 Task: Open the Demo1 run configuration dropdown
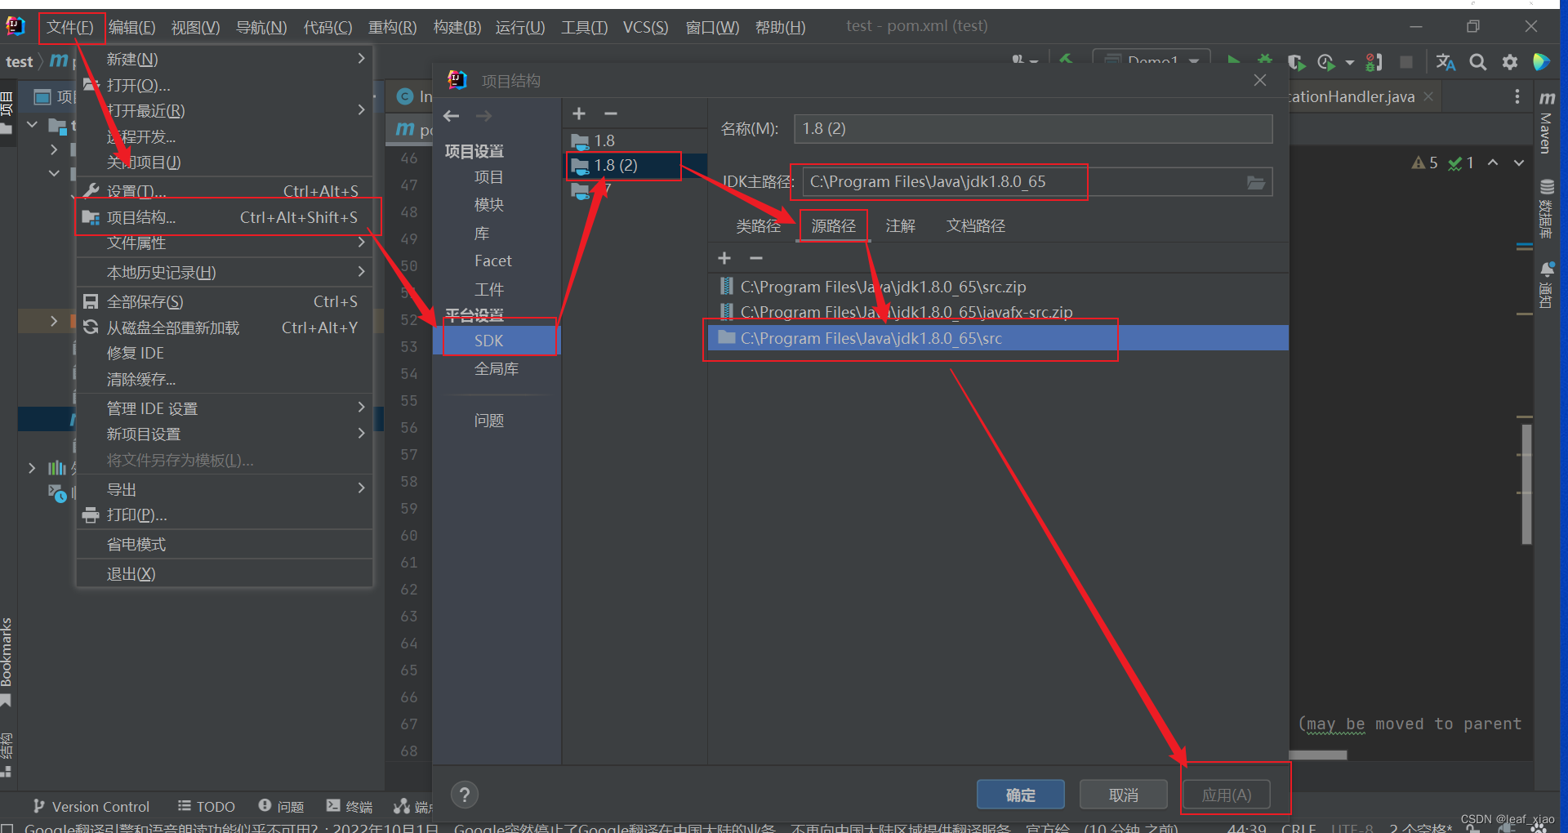point(1151,61)
